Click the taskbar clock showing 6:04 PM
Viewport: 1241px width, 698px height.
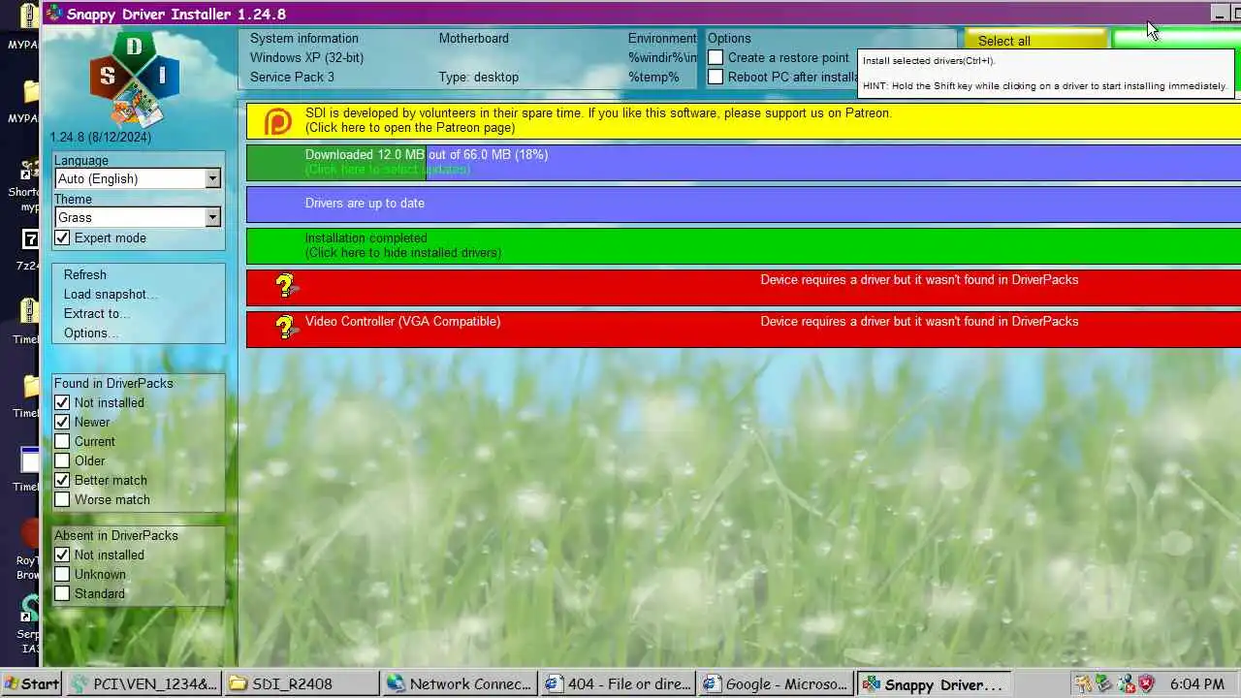click(x=1196, y=683)
